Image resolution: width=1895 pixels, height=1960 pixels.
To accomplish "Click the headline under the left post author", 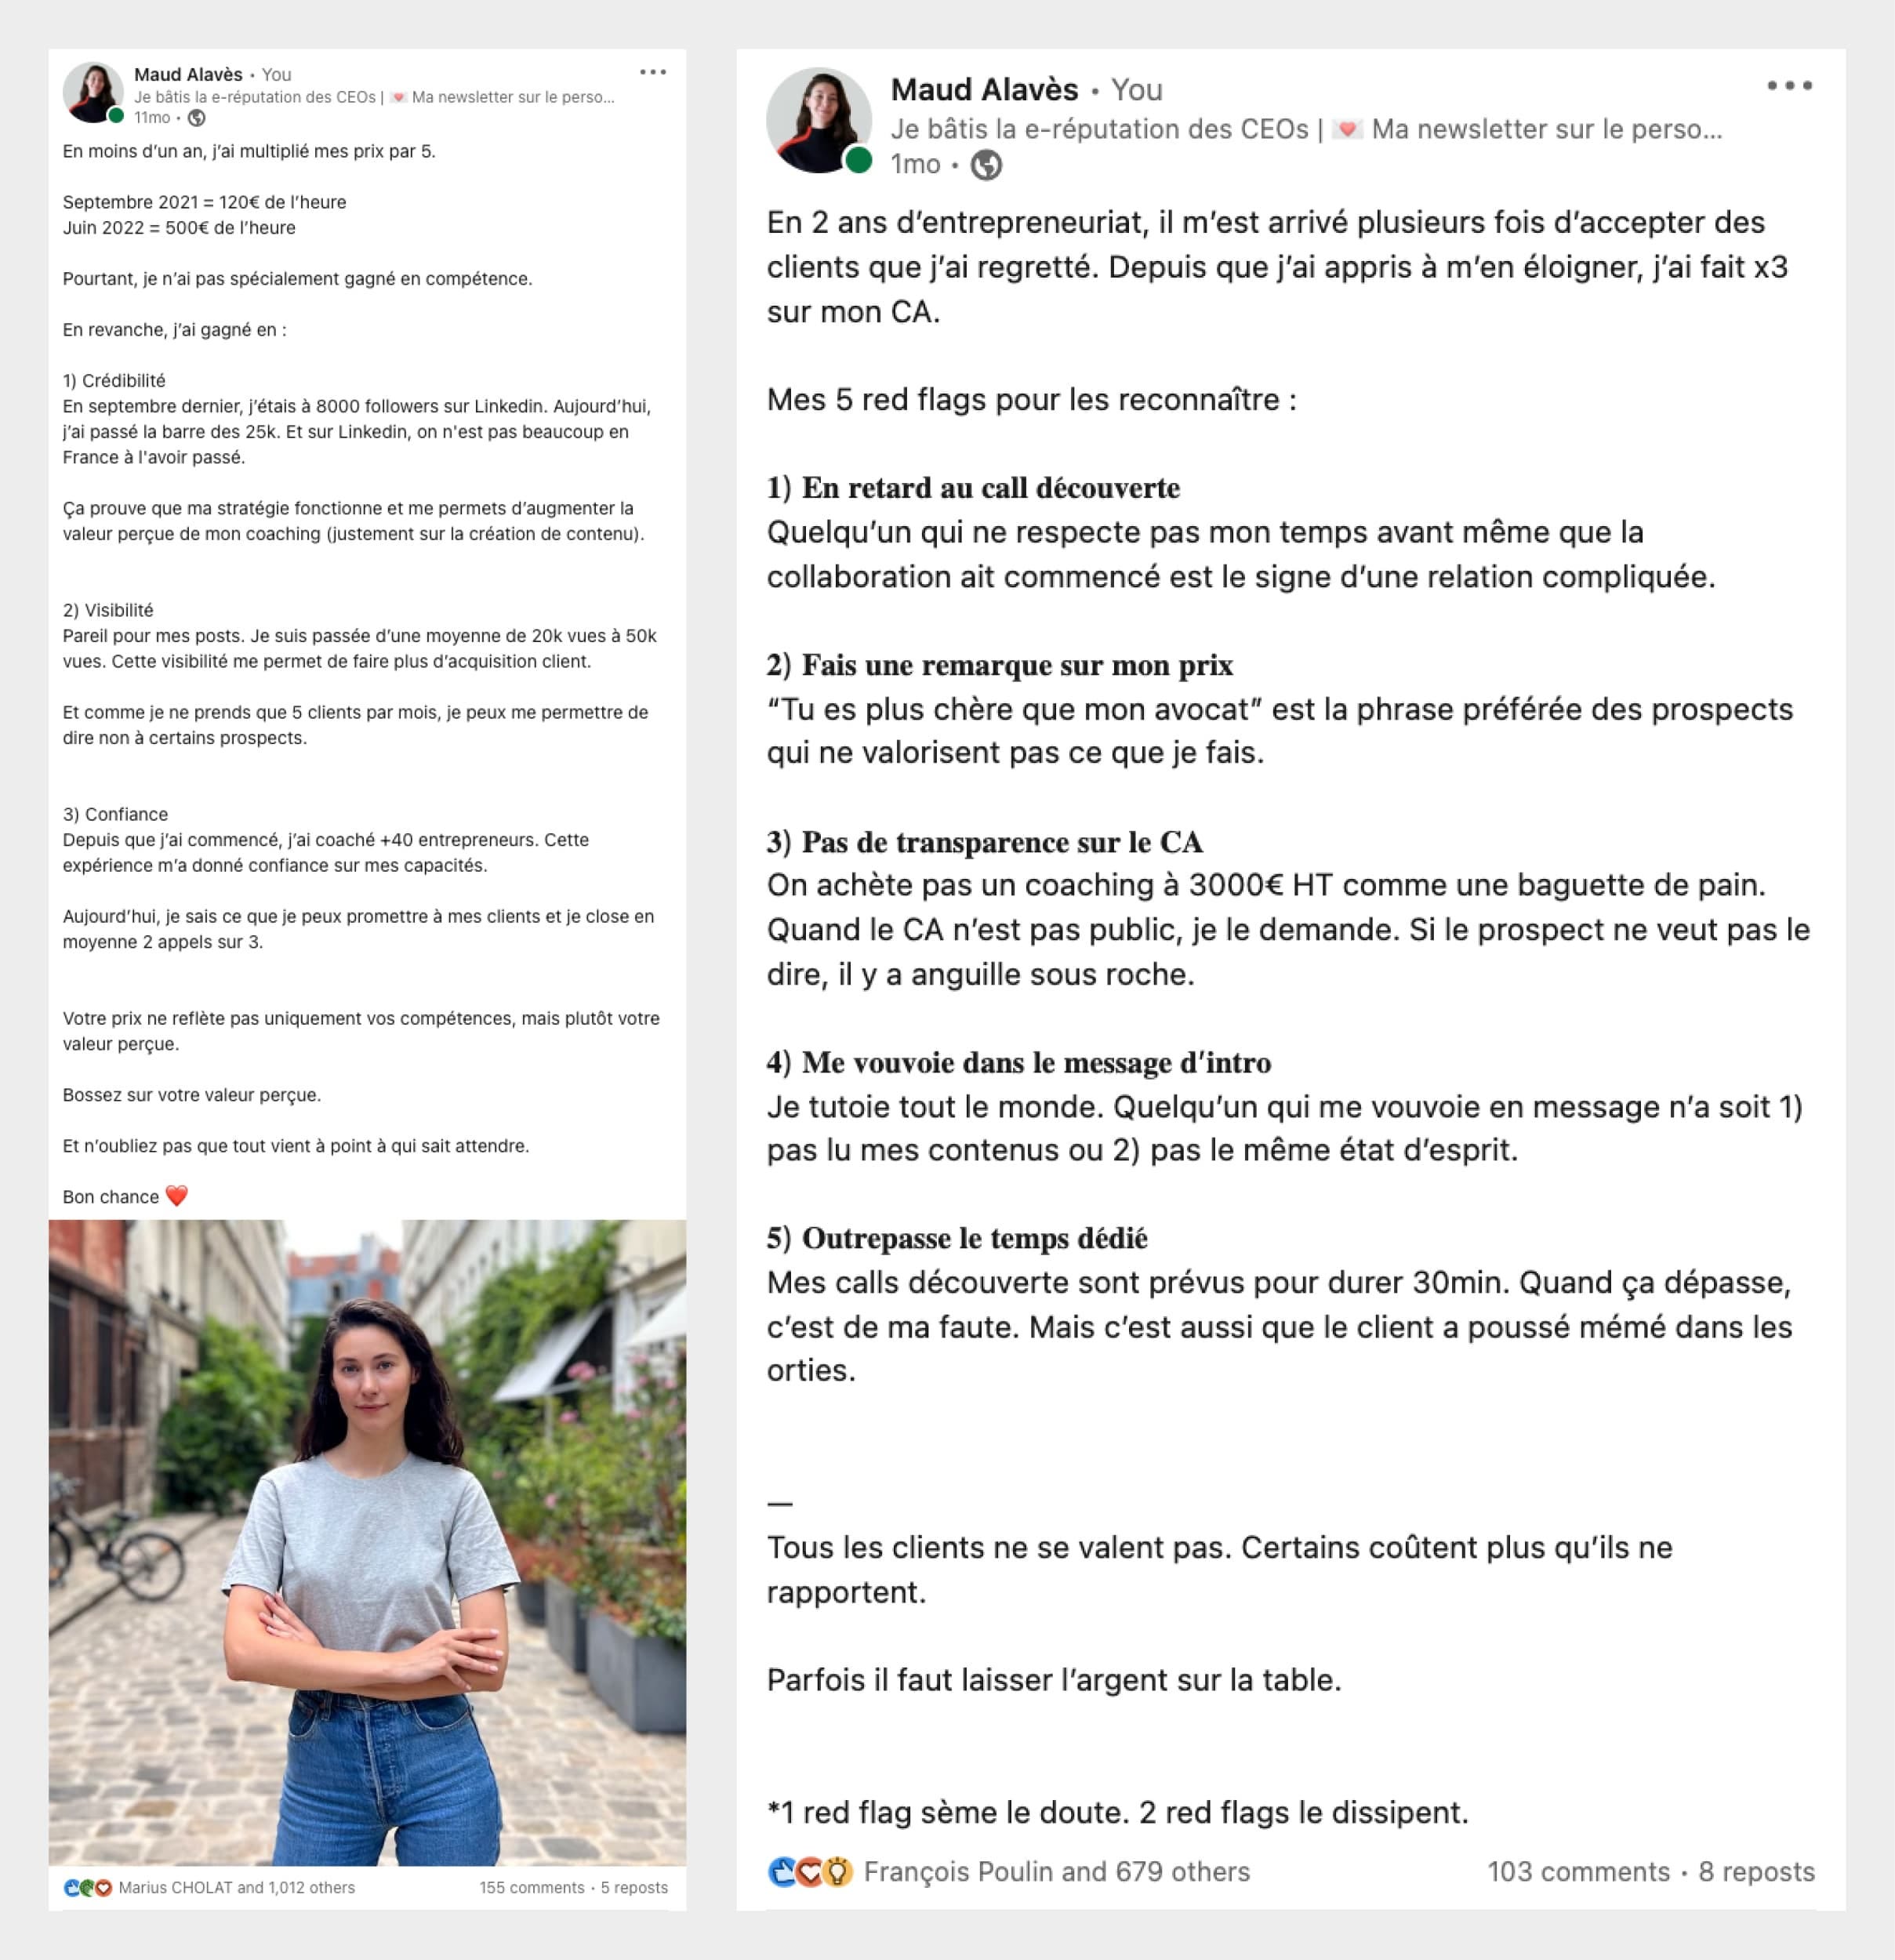I will click(x=374, y=97).
